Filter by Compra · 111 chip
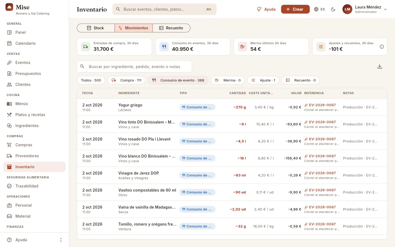 pos(126,80)
